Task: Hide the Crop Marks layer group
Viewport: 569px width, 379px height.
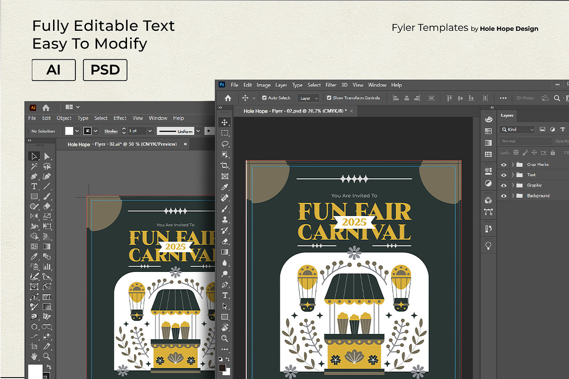Action: 504,164
